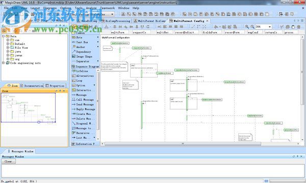Open the Analyze menu

pyautogui.click(x=91, y=8)
